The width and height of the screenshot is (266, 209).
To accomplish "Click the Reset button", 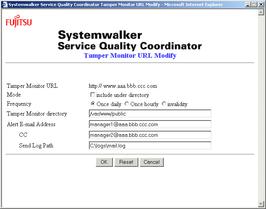I will pyautogui.click(x=126, y=162).
